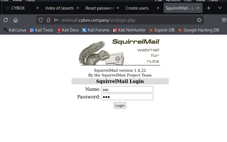Bookmark this page with star icon
The image size is (227, 142).
[199, 20]
